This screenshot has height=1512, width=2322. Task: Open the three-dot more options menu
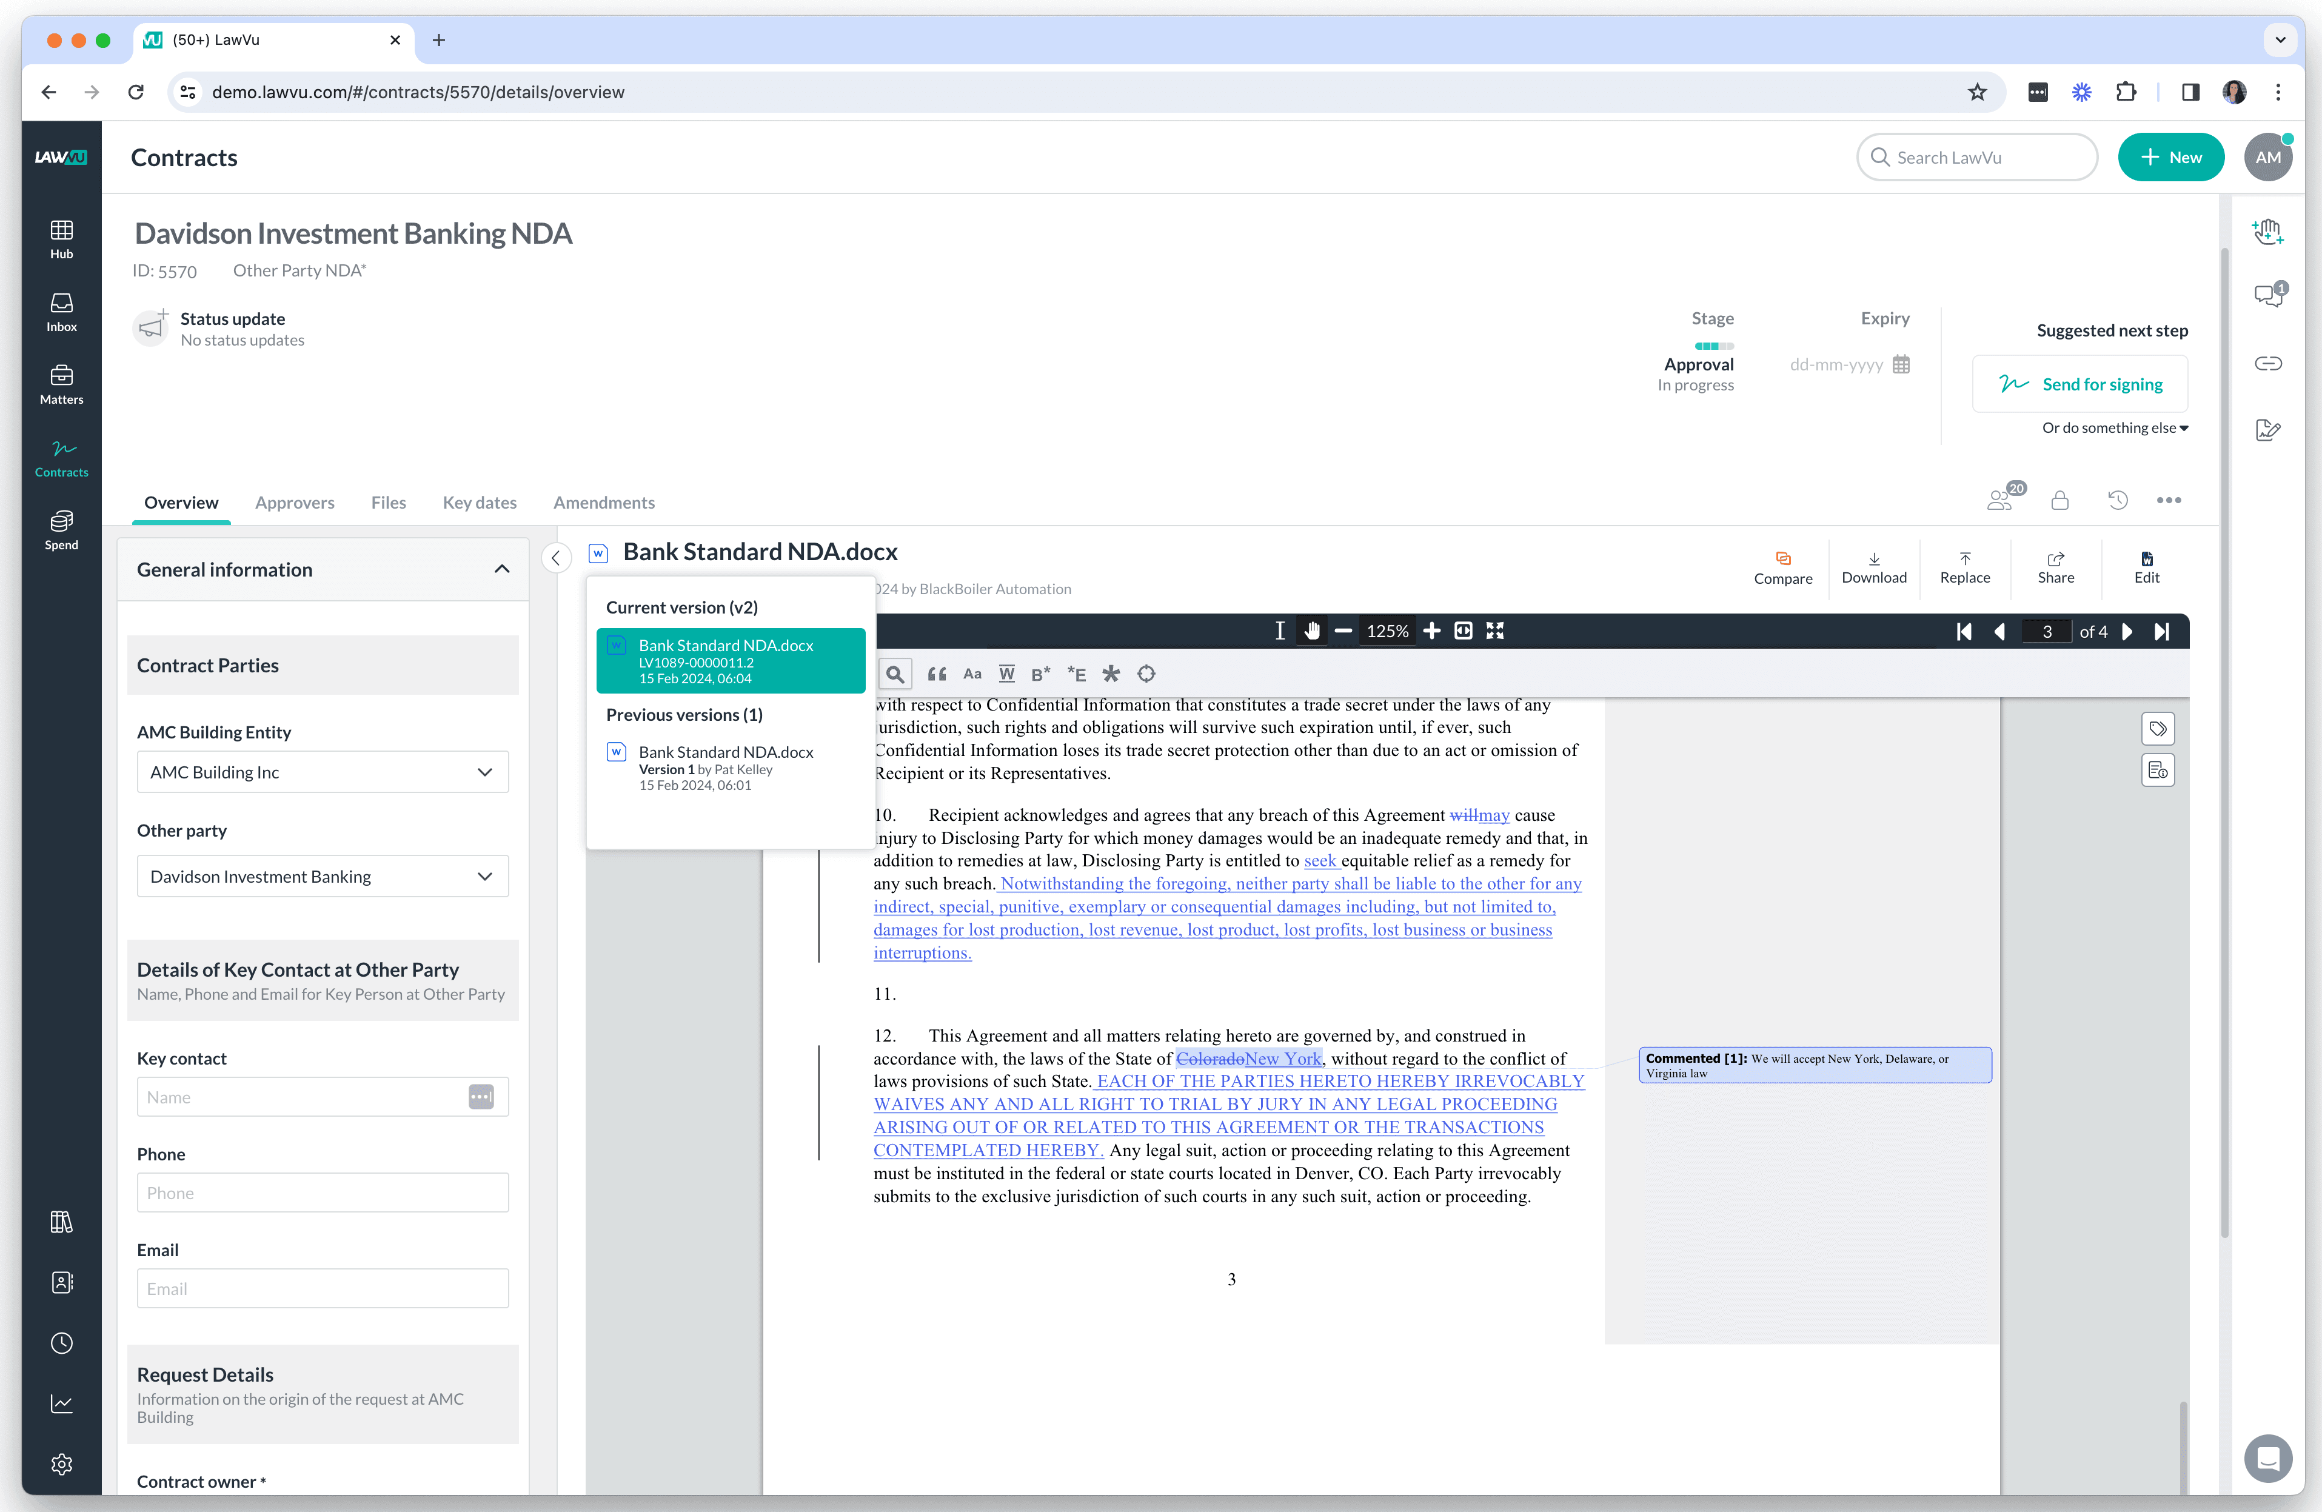click(2169, 500)
